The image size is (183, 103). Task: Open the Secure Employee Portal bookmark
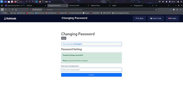(120, 13)
